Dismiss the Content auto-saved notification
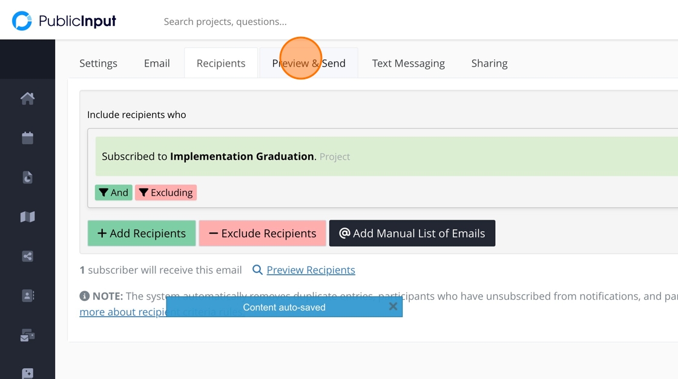 393,306
